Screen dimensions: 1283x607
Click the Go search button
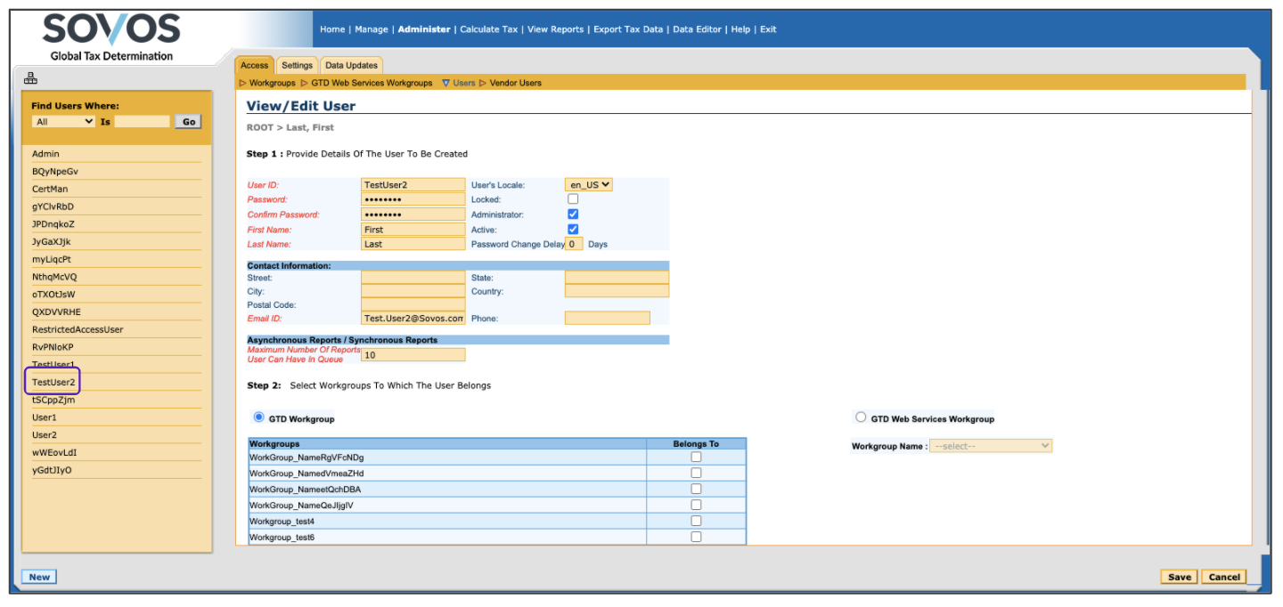coord(188,122)
